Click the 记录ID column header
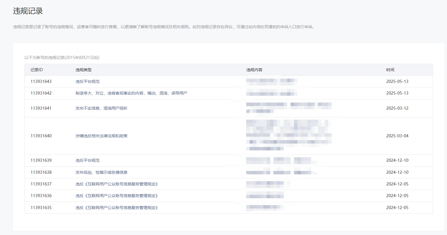 pos(36,70)
